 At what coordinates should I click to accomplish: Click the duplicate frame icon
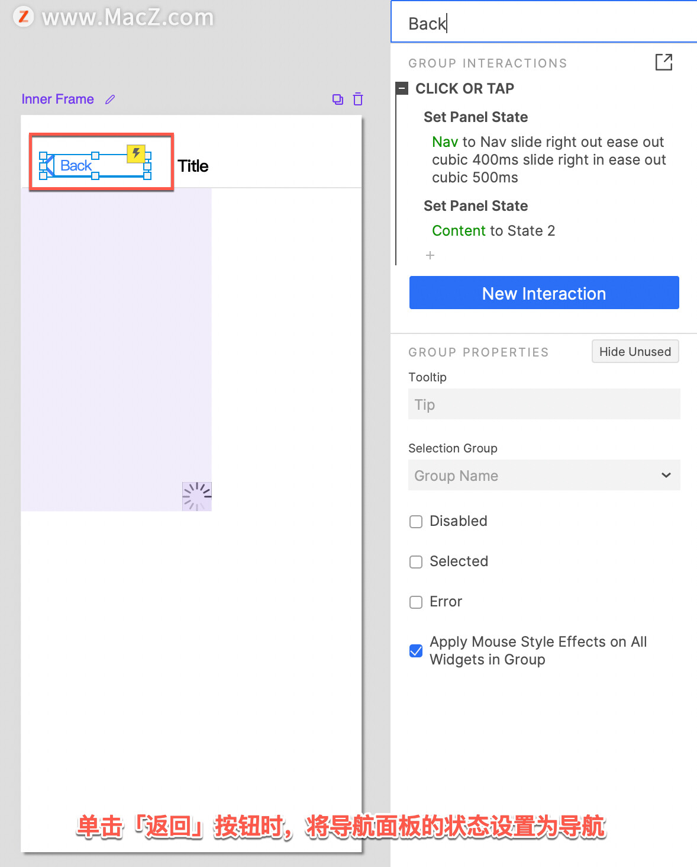tap(338, 99)
